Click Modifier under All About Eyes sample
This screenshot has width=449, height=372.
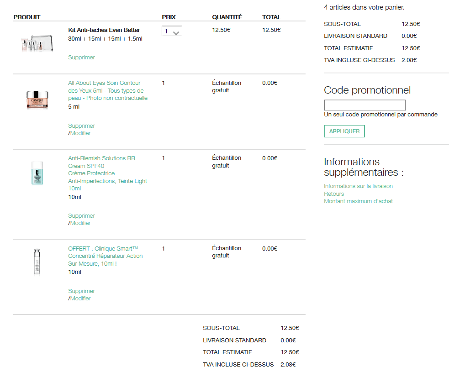tap(80, 133)
